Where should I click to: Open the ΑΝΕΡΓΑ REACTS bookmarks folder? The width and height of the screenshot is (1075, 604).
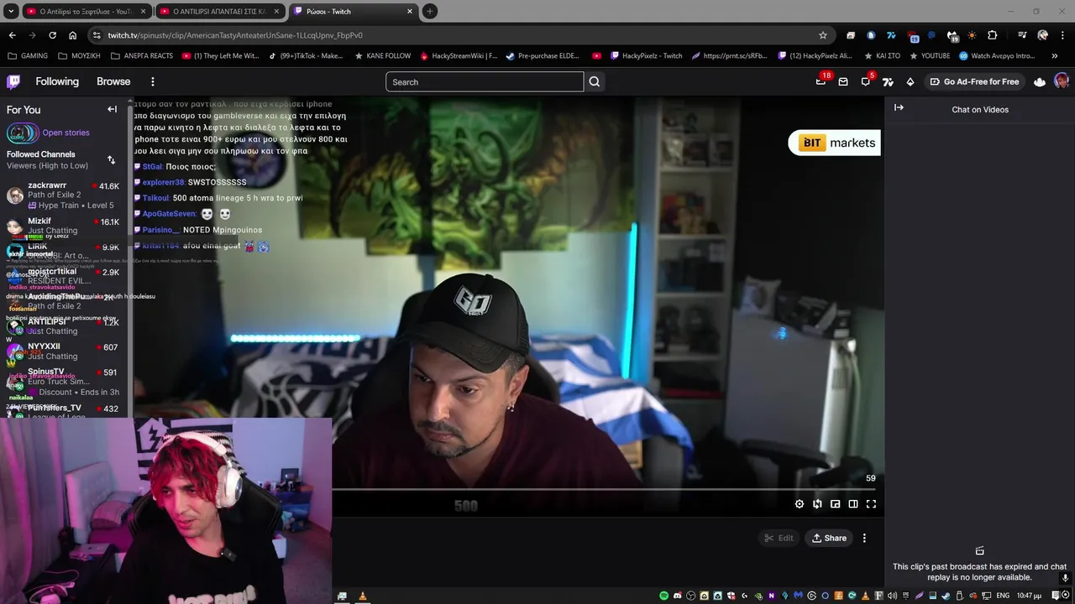[141, 56]
